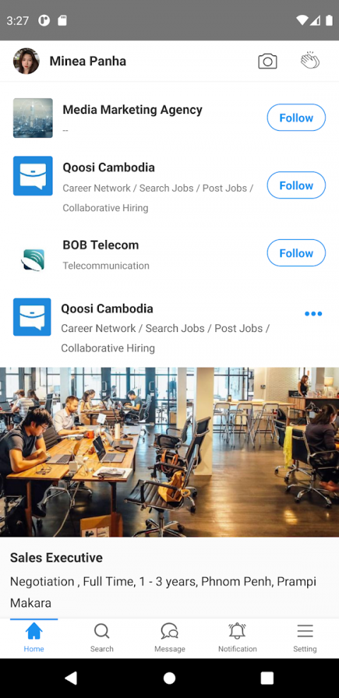Open the Message tab
The width and height of the screenshot is (339, 698).
[x=169, y=639]
